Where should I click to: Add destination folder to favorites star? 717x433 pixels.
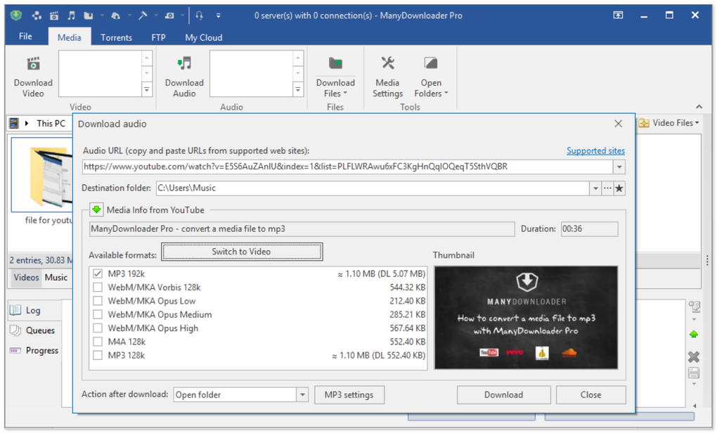619,188
